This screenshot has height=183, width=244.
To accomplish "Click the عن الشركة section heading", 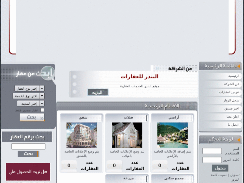I will 180,68.
